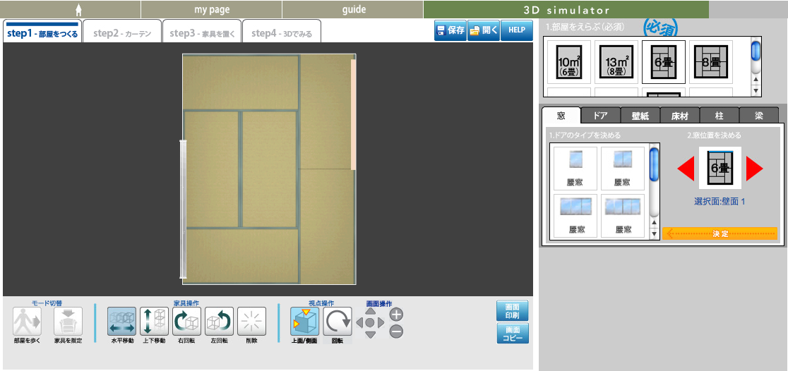This screenshot has width=788, height=371.
Task: Pan the view down with arrow
Action: coord(370,334)
